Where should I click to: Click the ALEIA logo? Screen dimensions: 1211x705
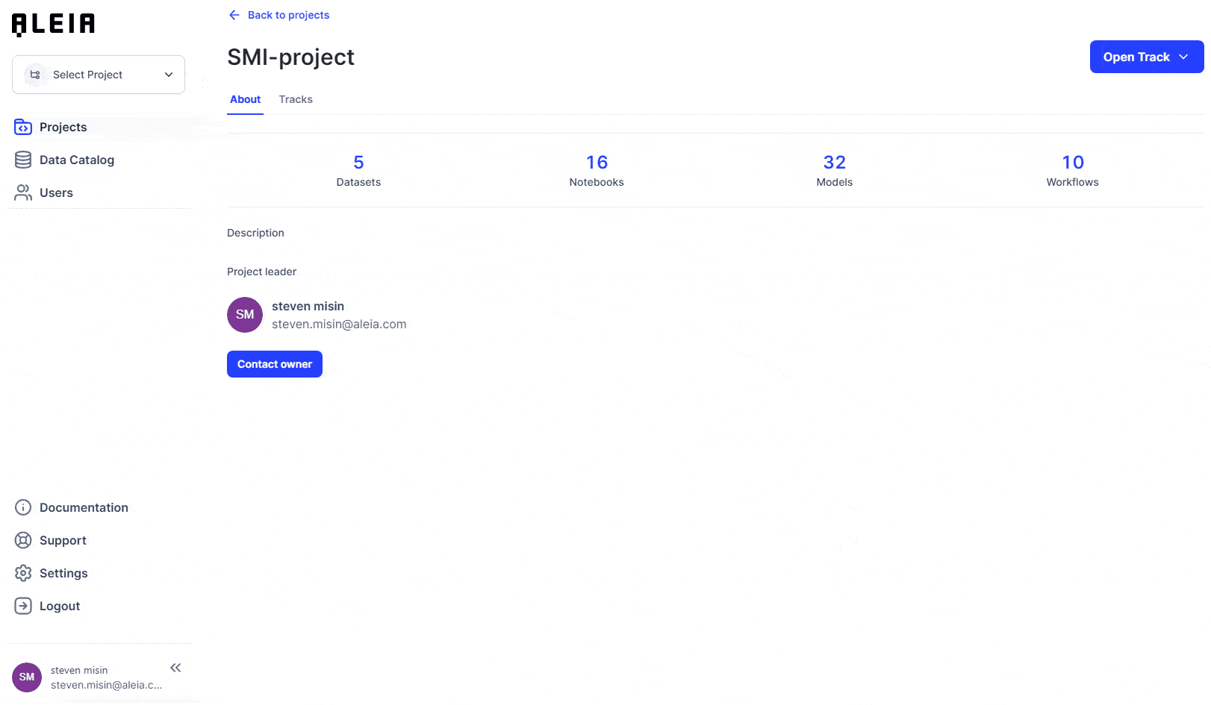[52, 23]
